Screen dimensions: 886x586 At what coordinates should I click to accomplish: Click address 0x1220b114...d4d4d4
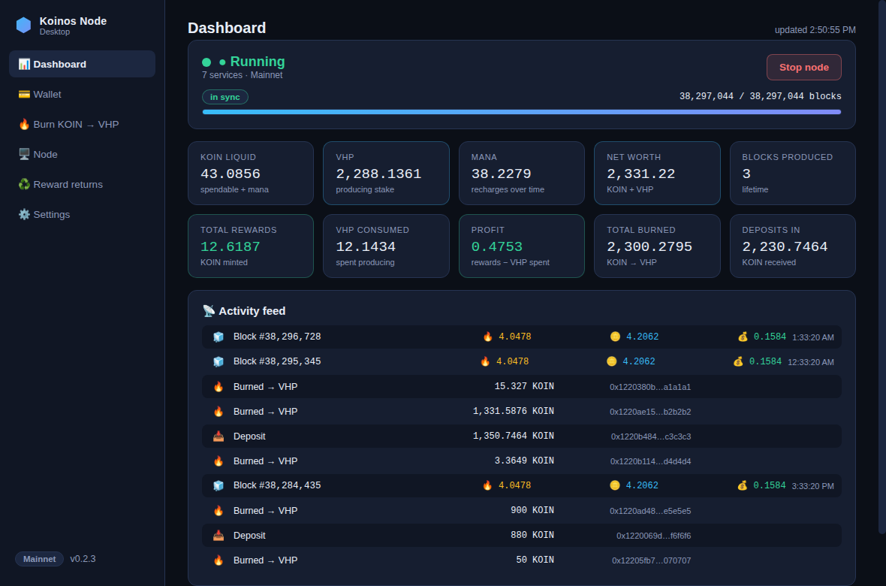click(650, 461)
